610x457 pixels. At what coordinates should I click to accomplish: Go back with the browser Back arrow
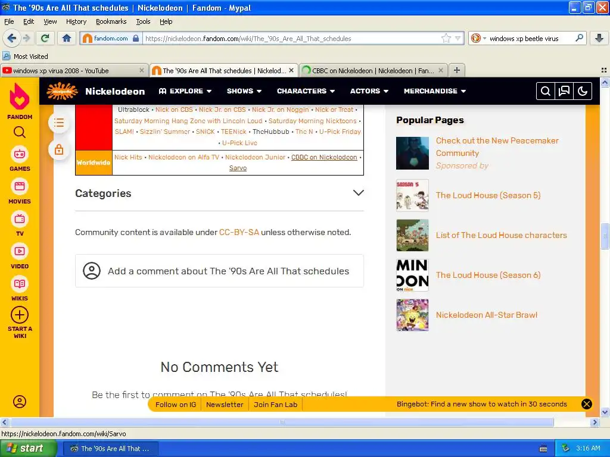point(12,38)
